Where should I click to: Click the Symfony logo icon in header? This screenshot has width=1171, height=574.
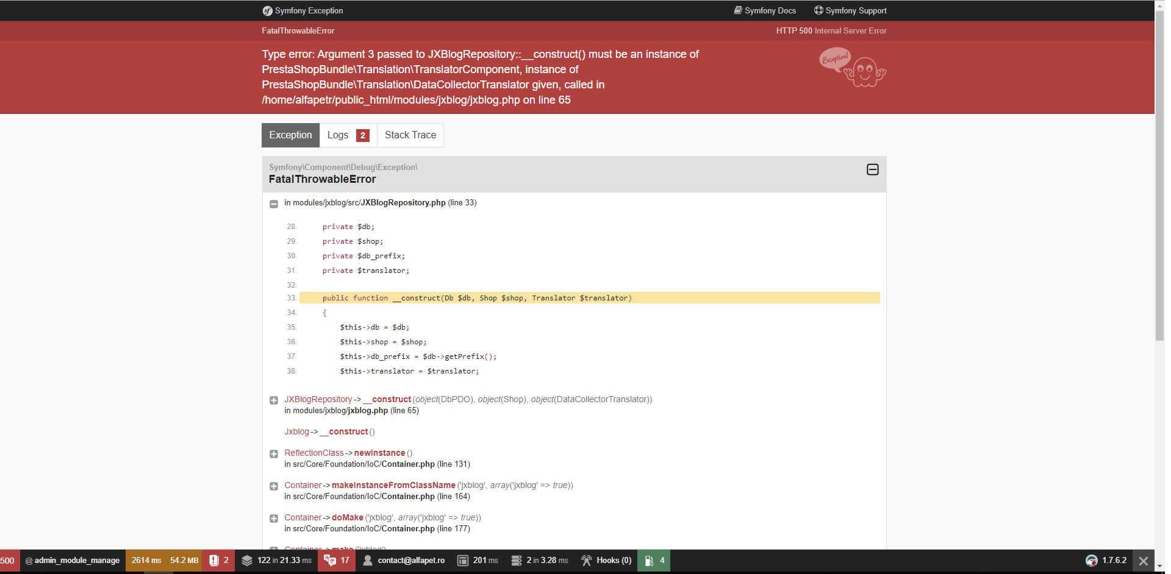click(267, 11)
